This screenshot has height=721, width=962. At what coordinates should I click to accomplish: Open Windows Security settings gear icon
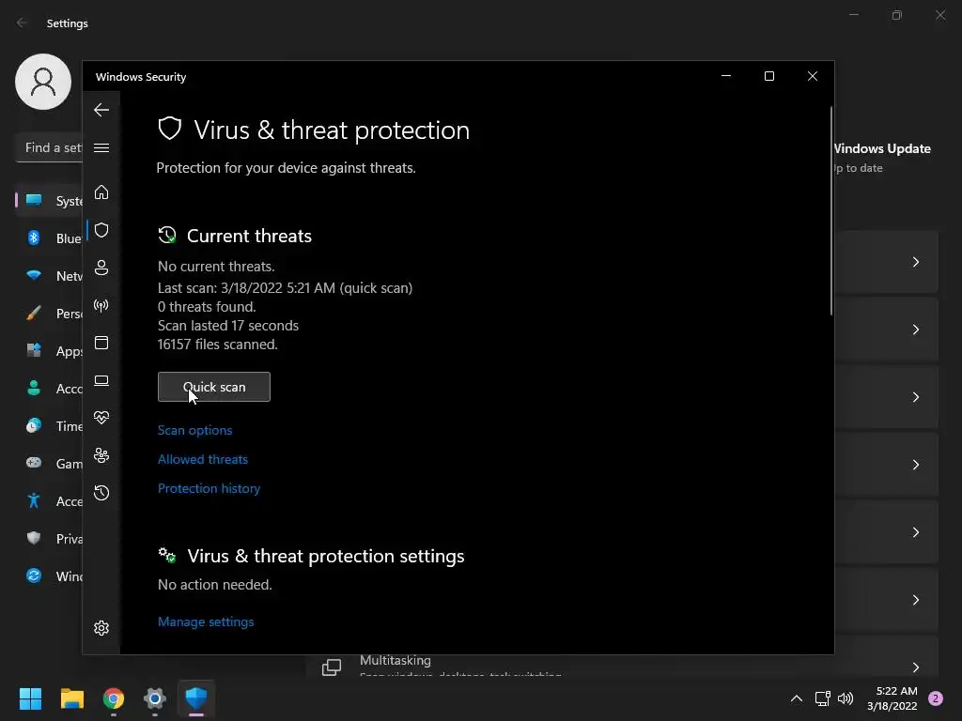point(101,628)
